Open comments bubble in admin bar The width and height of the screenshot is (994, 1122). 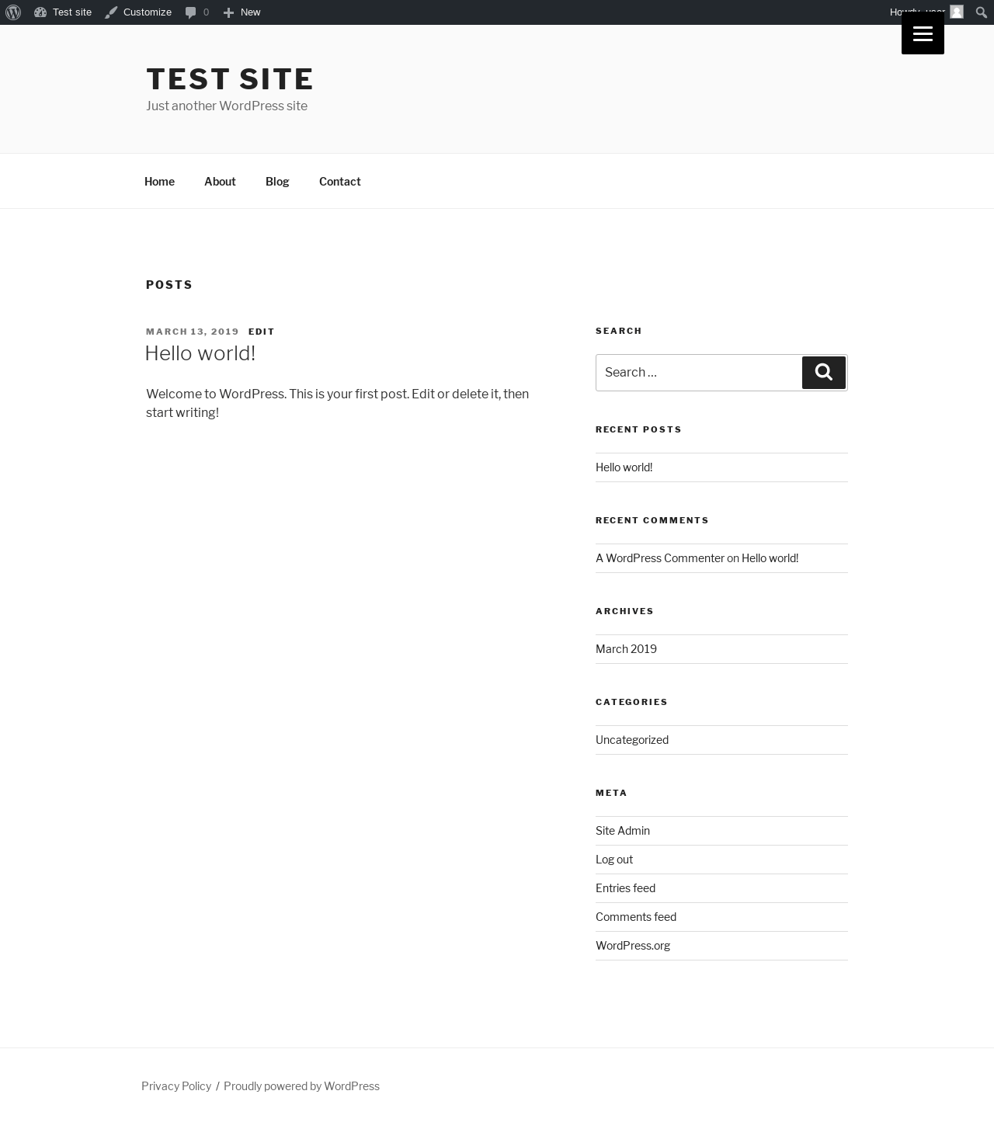tap(196, 12)
